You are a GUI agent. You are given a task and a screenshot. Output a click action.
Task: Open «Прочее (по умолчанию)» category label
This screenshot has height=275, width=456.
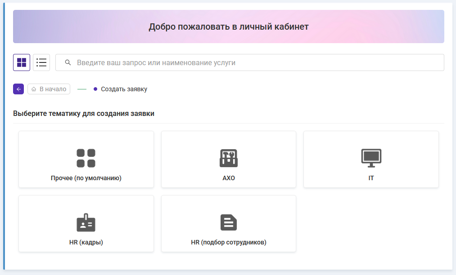coord(86,178)
